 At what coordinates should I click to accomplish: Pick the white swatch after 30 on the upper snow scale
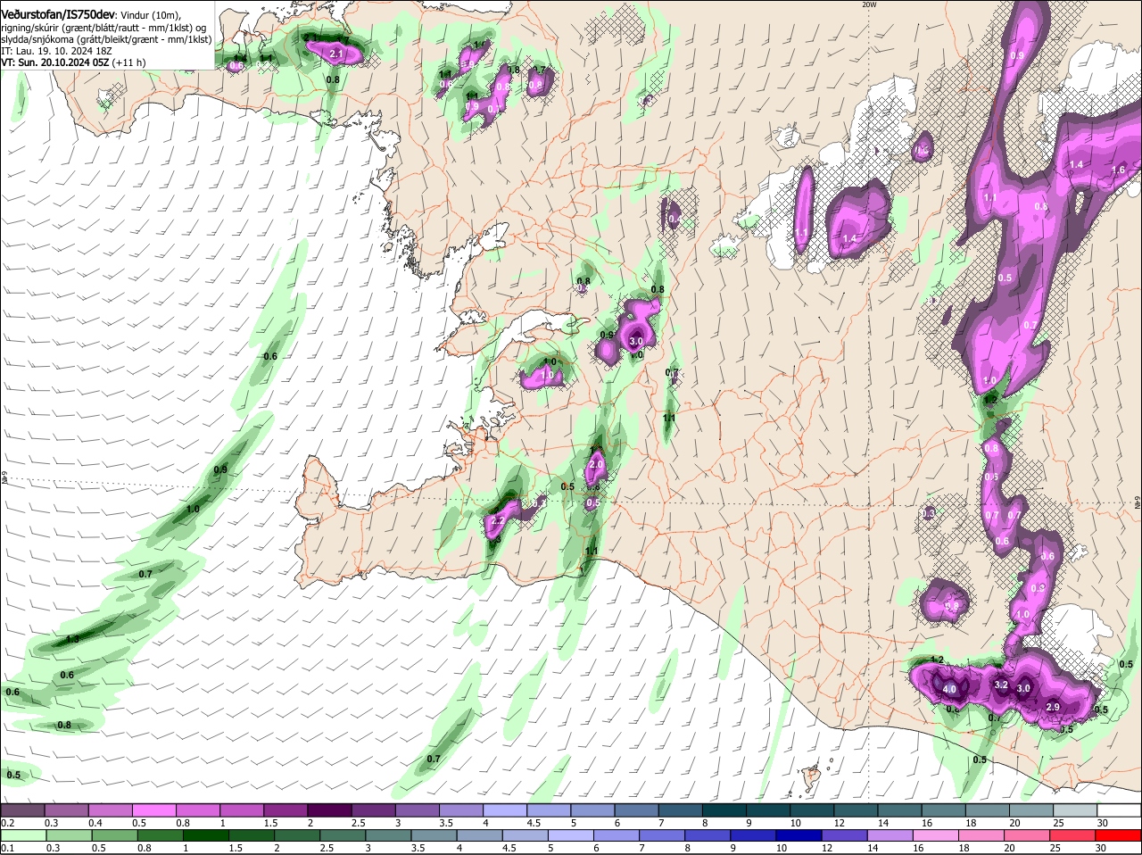pos(1119,810)
